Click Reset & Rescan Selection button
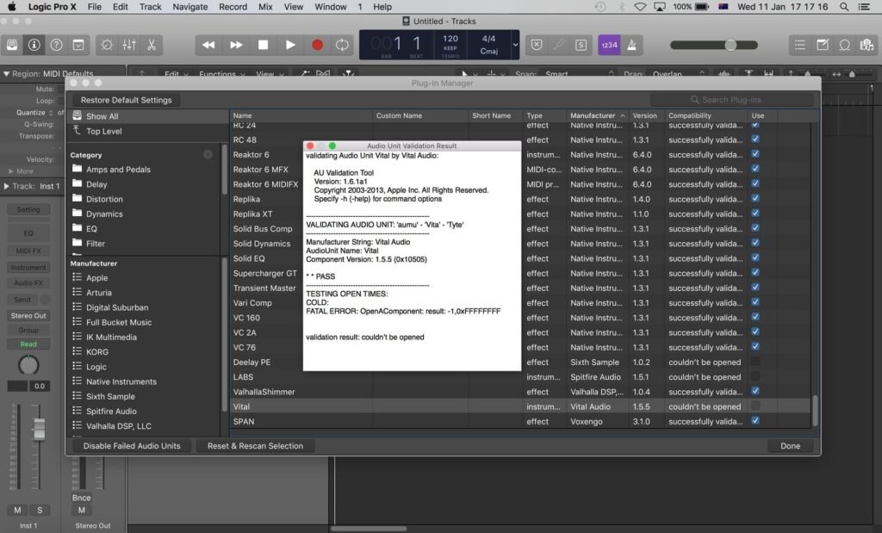The image size is (882, 533). point(255,446)
